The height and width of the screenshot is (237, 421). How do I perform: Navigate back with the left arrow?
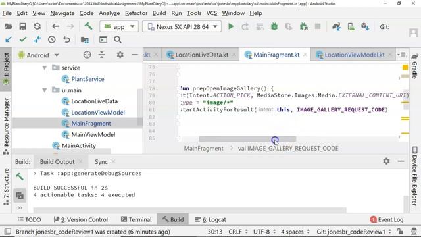(55, 26)
